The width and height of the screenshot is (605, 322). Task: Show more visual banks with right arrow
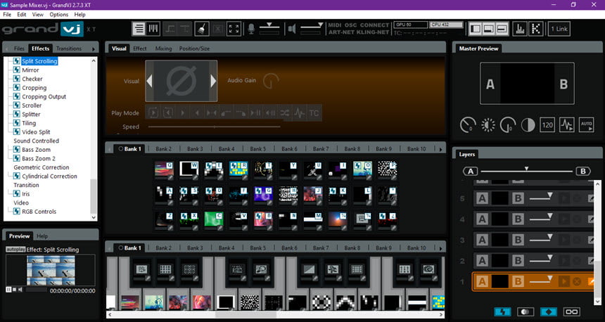441,149
